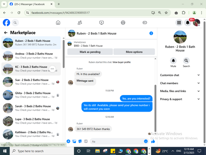Open the Facebook search magnifier
Image resolution: width=206 pixels, height=155 pixels.
[15, 23]
